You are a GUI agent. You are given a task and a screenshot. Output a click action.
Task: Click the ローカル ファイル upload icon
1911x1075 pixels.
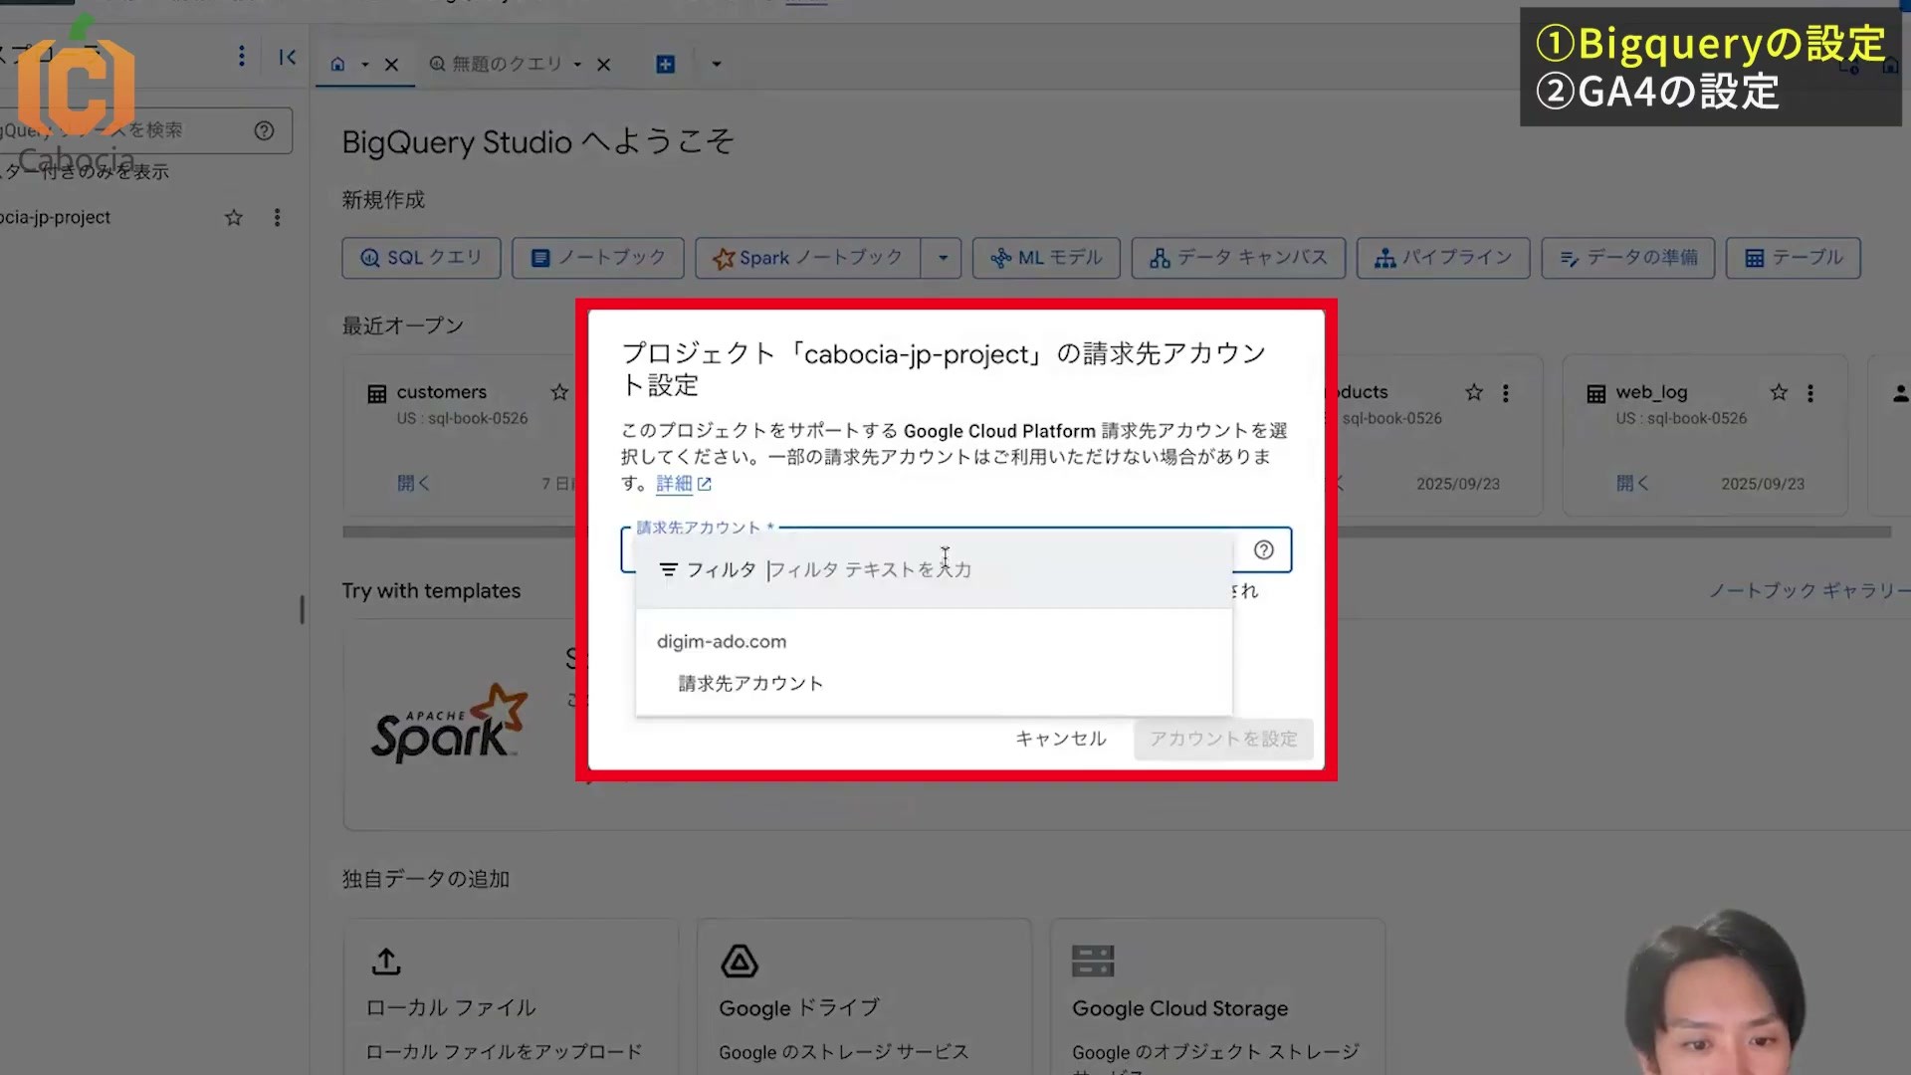386,962
